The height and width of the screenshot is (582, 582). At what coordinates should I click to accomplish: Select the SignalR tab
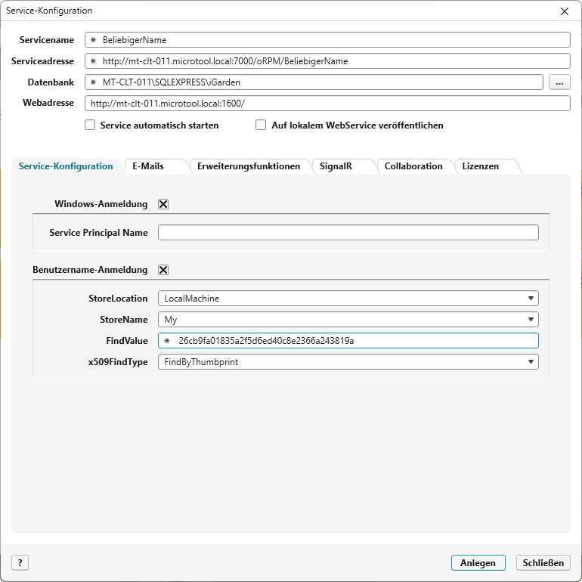pos(336,166)
